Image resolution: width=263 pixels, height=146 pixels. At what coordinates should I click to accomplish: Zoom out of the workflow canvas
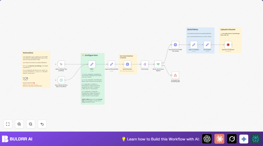tap(31, 124)
